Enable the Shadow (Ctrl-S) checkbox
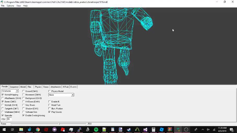Viewport: 237px width, 133px height. (x=23, y=109)
